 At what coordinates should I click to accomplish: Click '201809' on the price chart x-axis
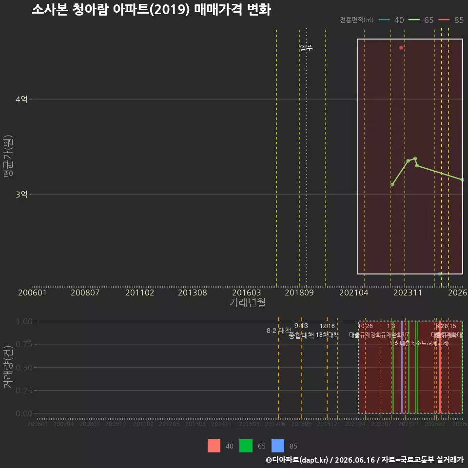pos(299,292)
